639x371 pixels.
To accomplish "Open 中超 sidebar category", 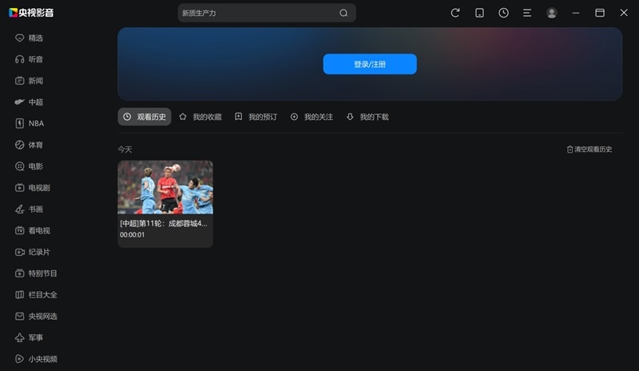I will [x=35, y=102].
